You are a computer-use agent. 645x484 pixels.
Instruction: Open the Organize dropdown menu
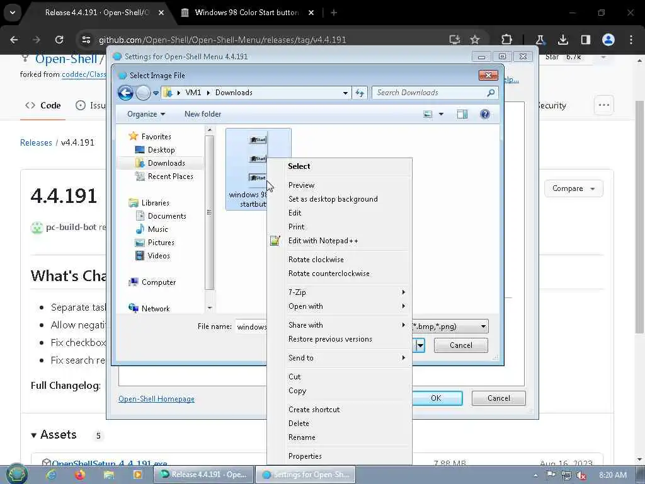coord(146,114)
